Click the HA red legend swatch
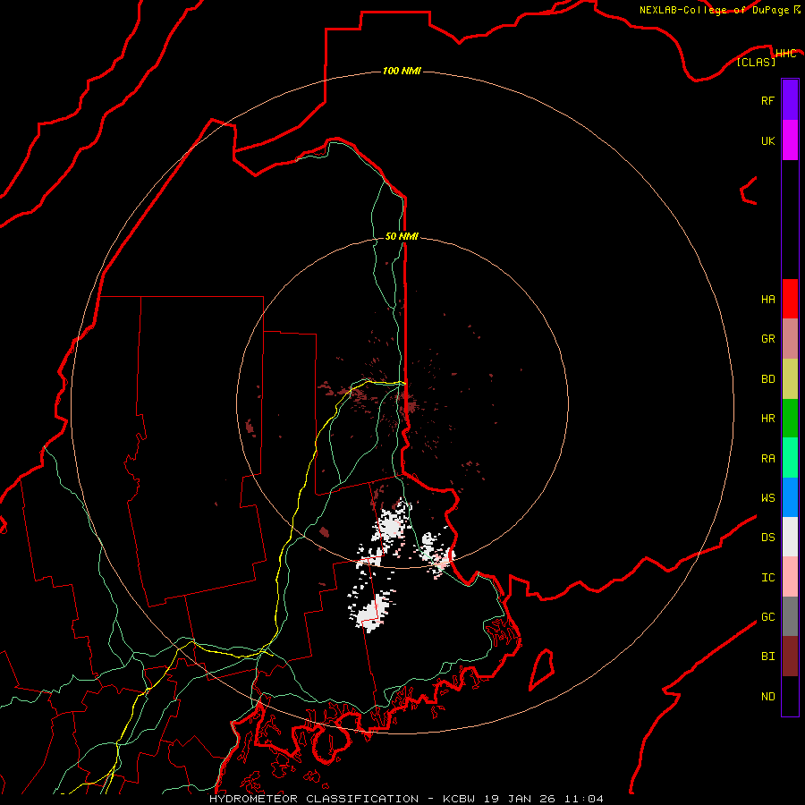This screenshot has height=805, width=805. [x=790, y=299]
